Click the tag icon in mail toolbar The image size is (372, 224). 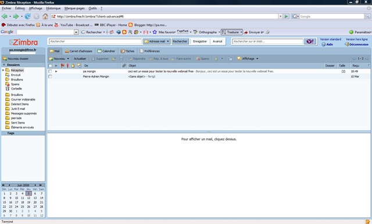click(x=216, y=59)
